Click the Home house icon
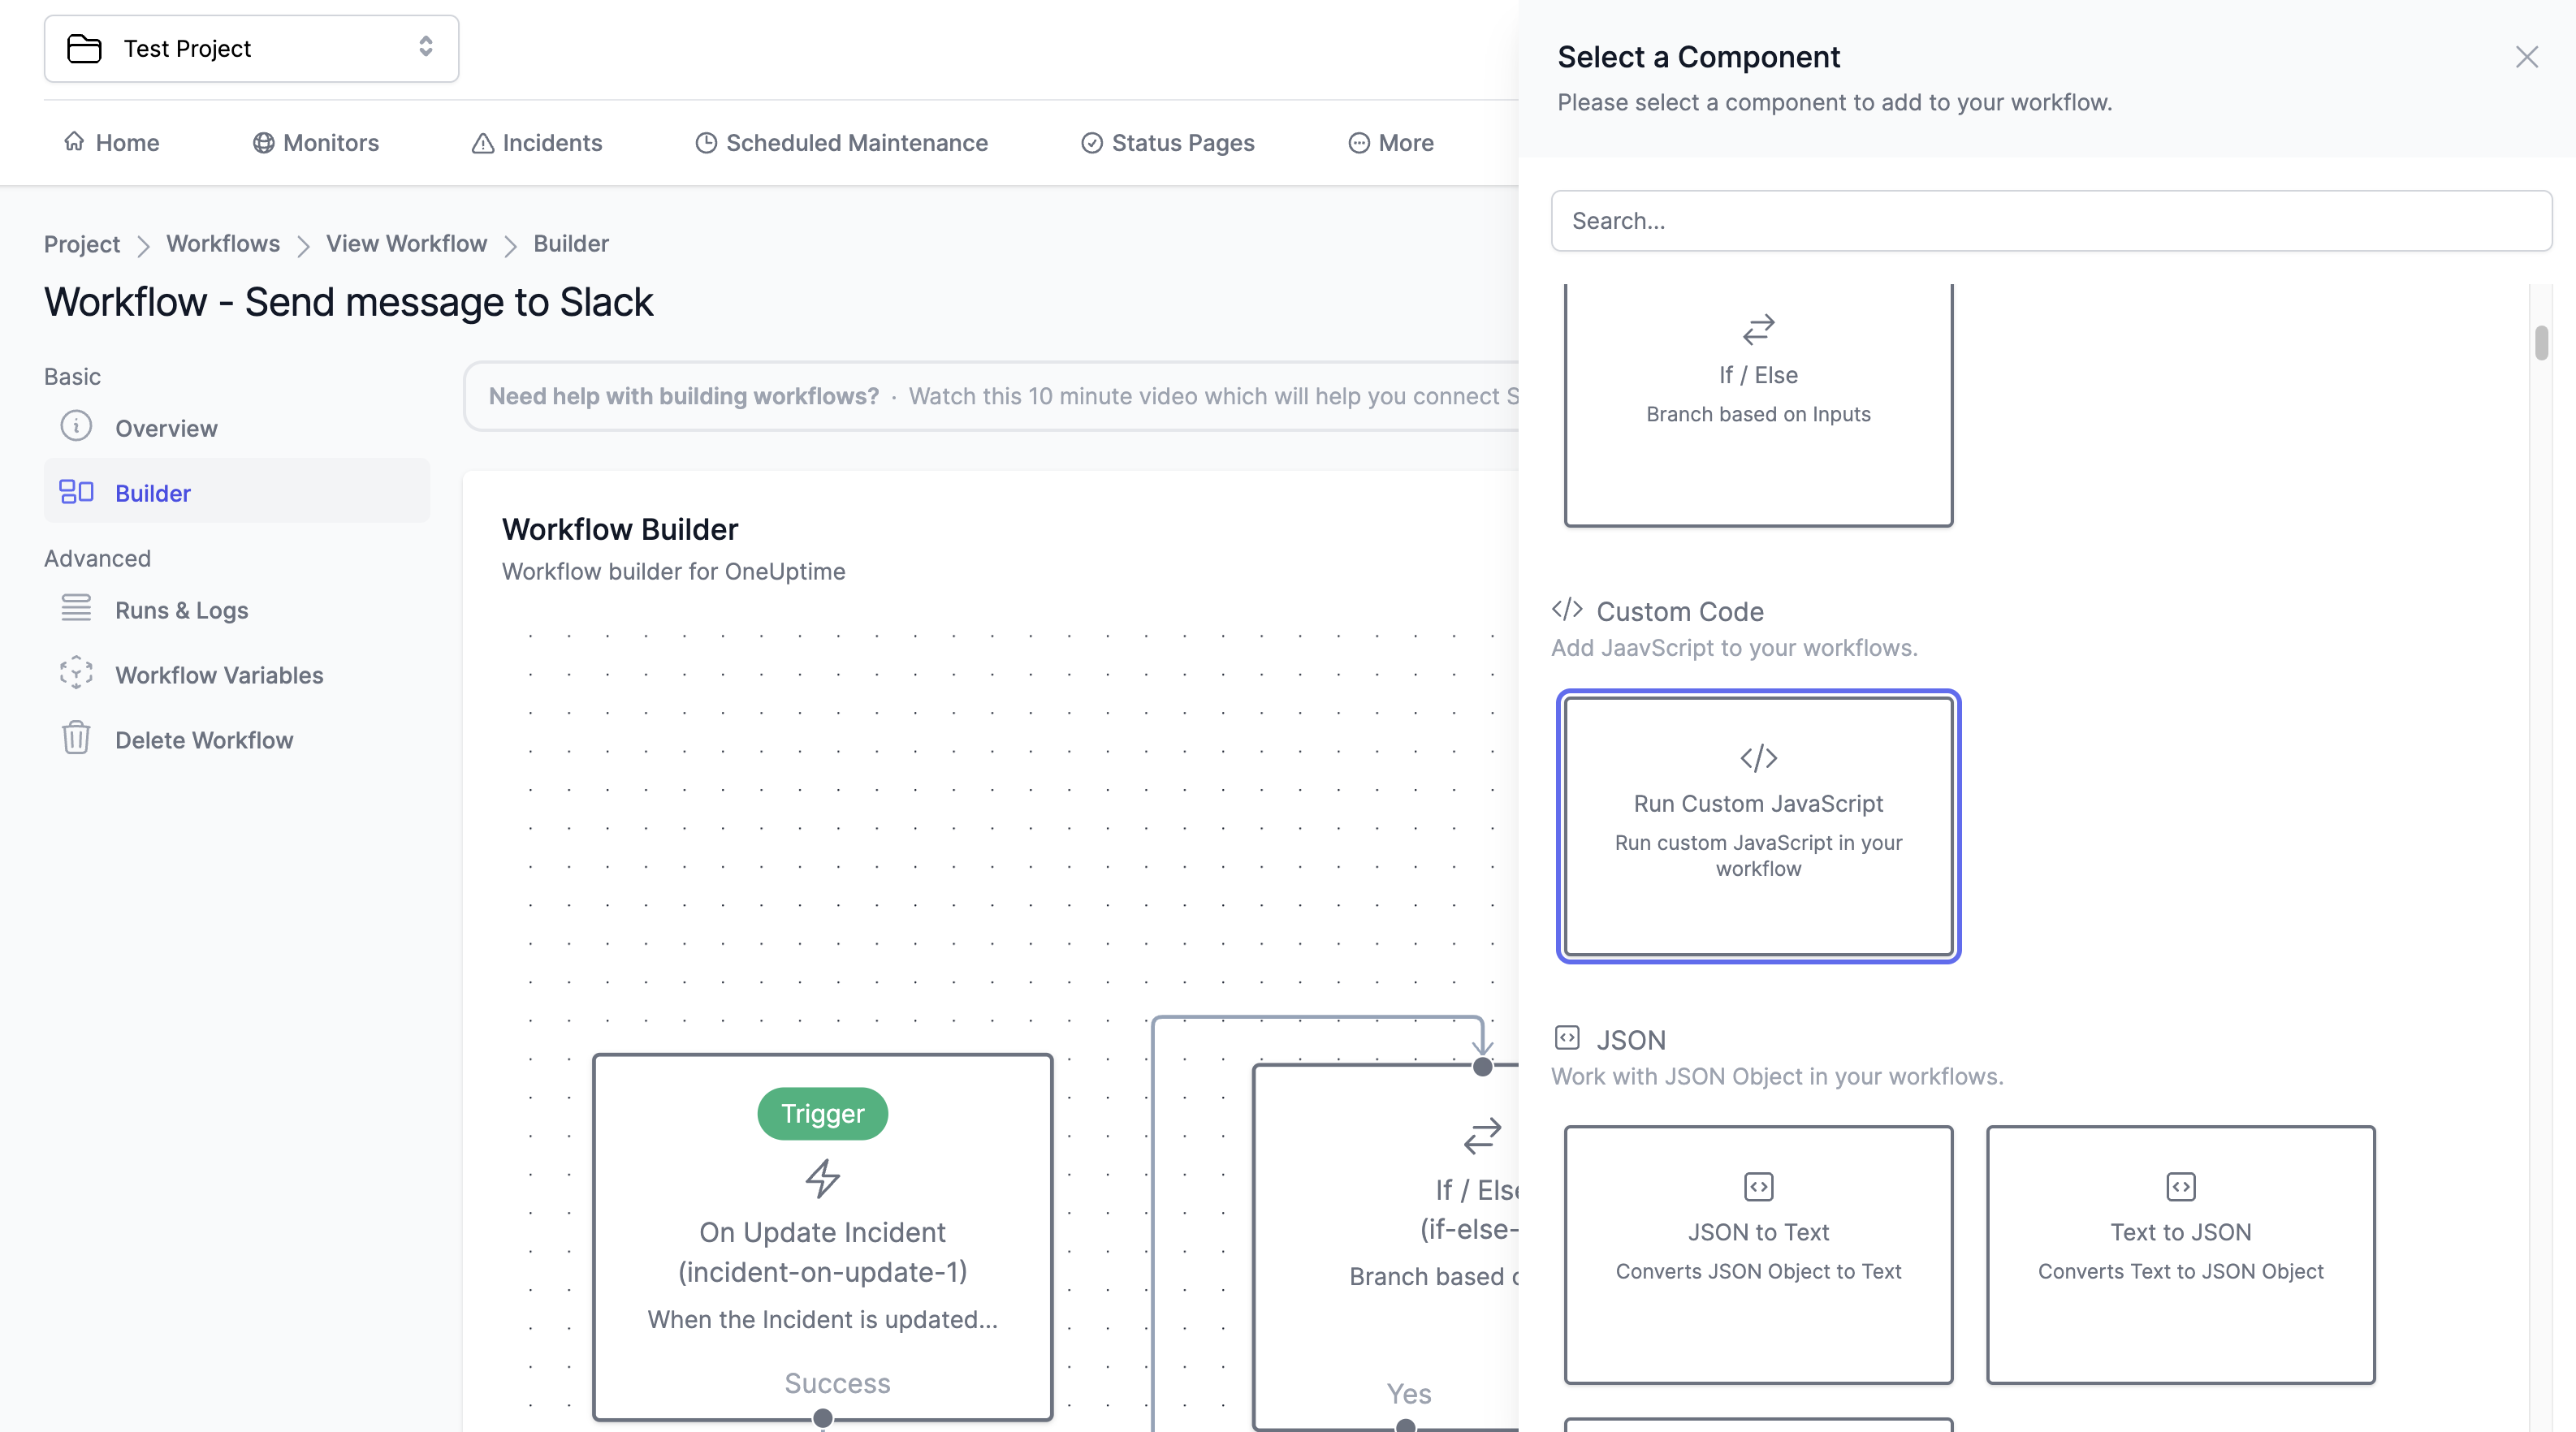Screen dimensions: 2576x1432 74,142
